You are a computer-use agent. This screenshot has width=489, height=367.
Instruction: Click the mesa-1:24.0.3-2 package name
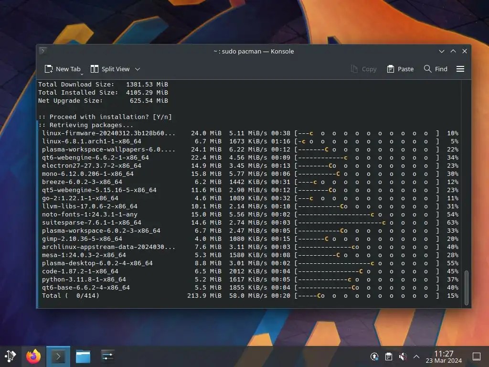84,255
